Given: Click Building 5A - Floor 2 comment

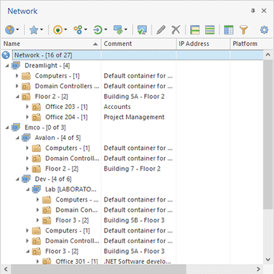Looking at the screenshot, I should click(134, 96).
